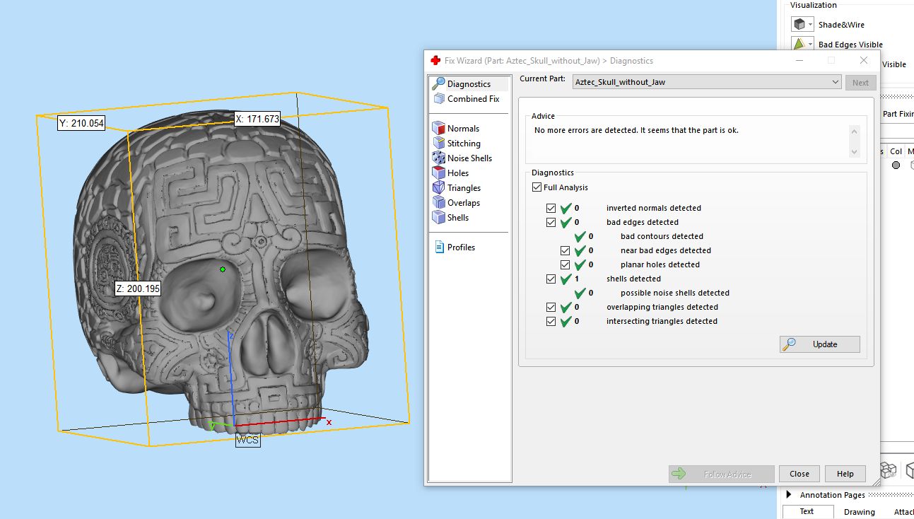The width and height of the screenshot is (914, 519).
Task: Click the gray color swatch in Col column
Action: 896,165
